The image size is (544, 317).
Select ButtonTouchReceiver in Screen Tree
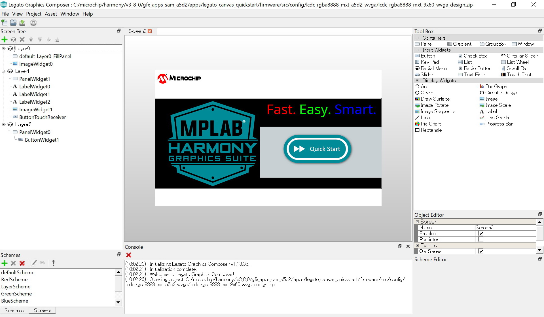(43, 117)
